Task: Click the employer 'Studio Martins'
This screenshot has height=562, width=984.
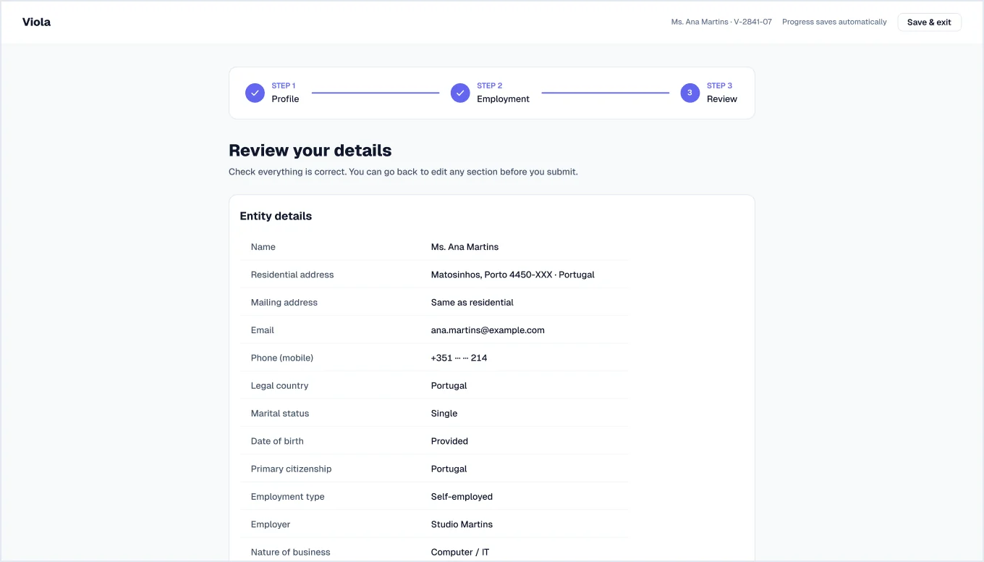Action: [x=462, y=524]
